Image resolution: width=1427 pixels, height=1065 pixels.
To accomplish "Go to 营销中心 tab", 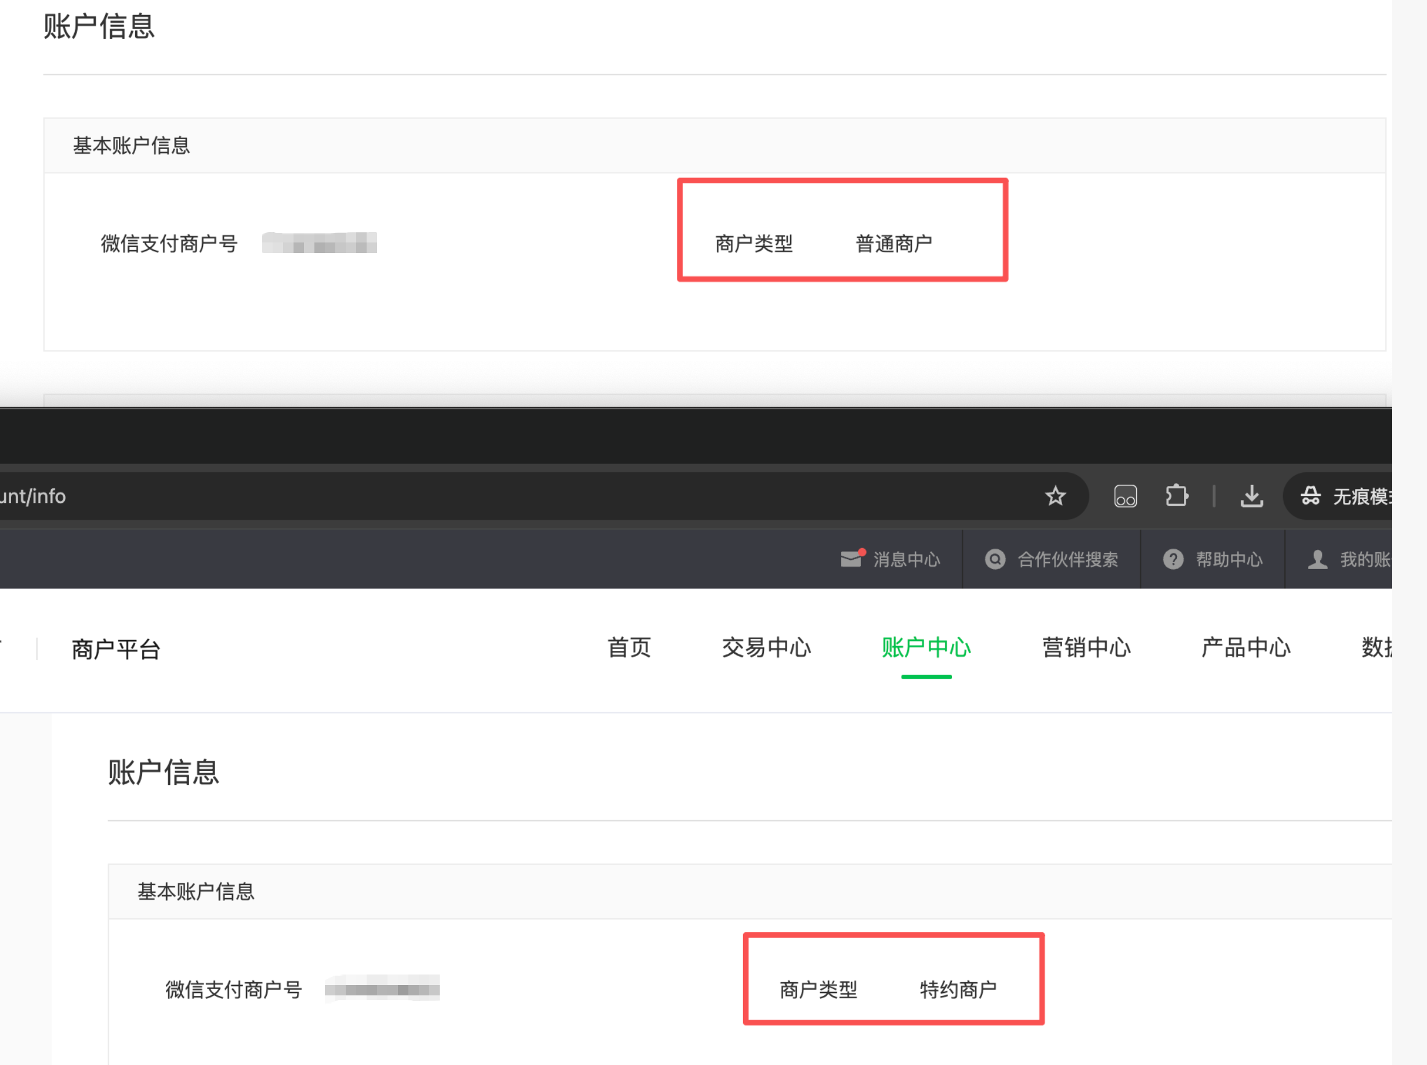I will [1086, 647].
